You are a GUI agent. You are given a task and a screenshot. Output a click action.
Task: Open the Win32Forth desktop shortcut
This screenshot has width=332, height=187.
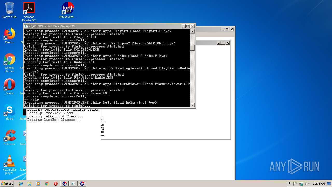(68, 11)
